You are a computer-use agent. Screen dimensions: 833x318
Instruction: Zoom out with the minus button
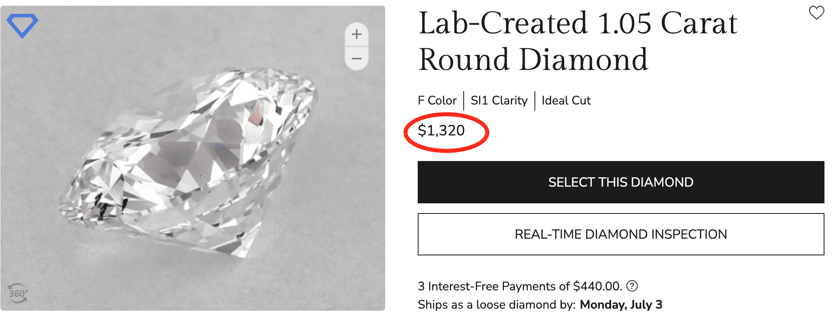[x=357, y=59]
